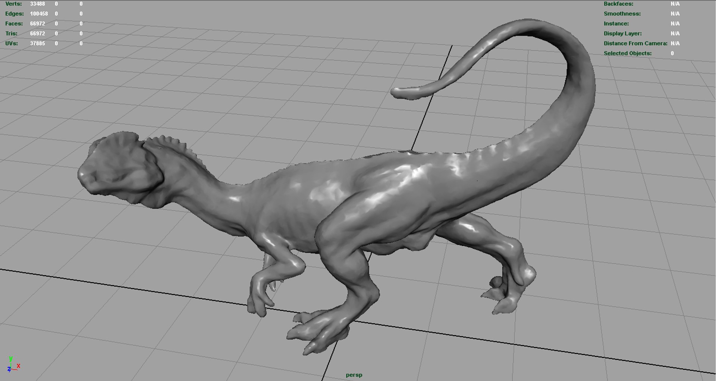716x381 pixels.
Task: Click the Edges count value 100458
Action: click(x=39, y=14)
